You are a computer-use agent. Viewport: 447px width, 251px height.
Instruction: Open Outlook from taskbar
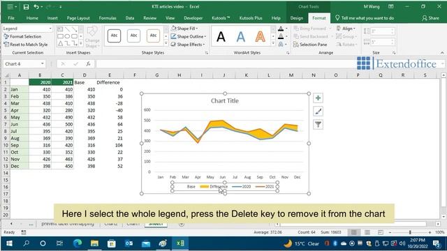pos(129,243)
